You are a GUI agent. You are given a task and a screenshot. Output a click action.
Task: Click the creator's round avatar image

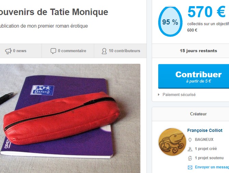point(172,142)
